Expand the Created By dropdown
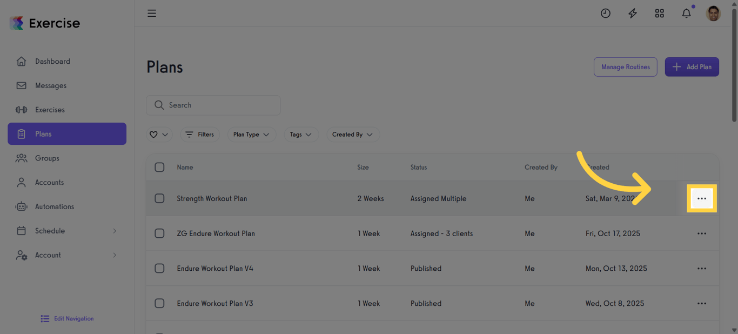The height and width of the screenshot is (334, 738). [353, 135]
